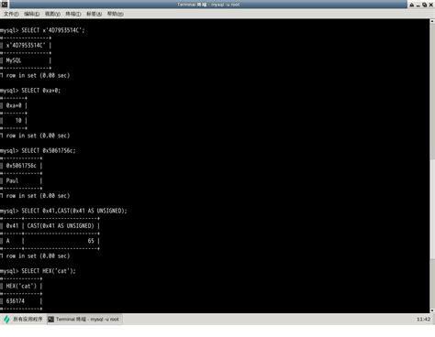The width and height of the screenshot is (435, 337).
Task: Click the Terminal title bar text
Action: pos(208,5)
